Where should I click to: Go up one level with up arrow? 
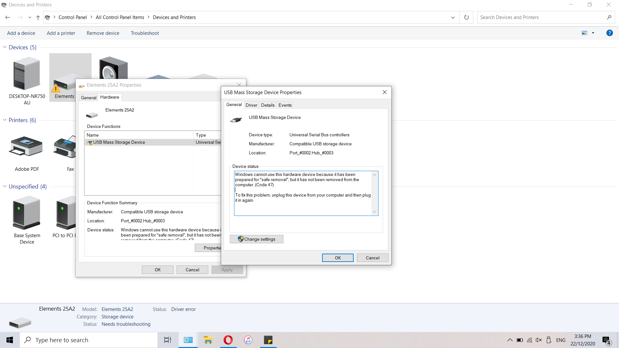point(38,17)
